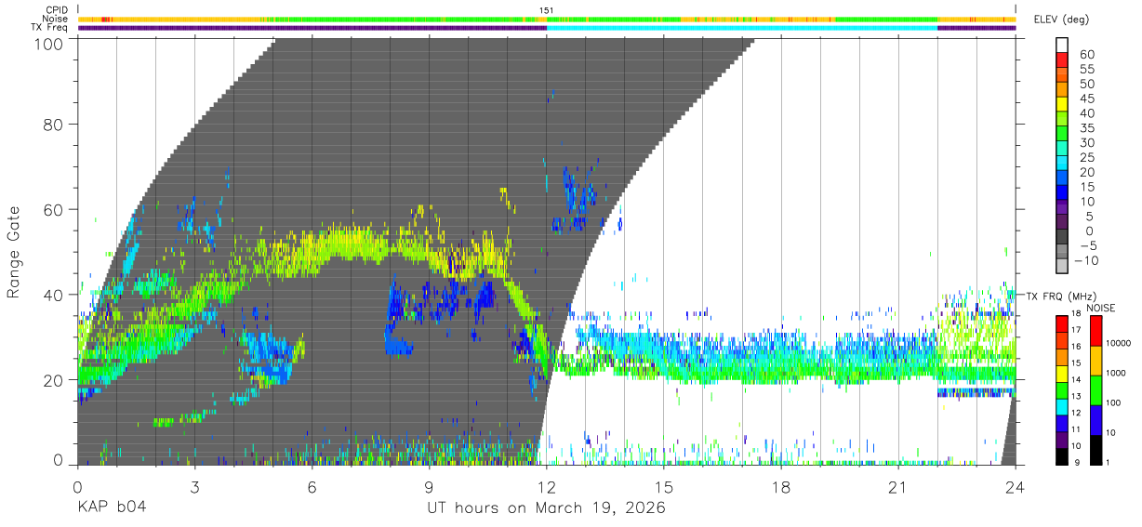The height and width of the screenshot is (527, 1142).
Task: Pick the cyan 12–13 MHz frequency swatch
Action: pos(1062,405)
